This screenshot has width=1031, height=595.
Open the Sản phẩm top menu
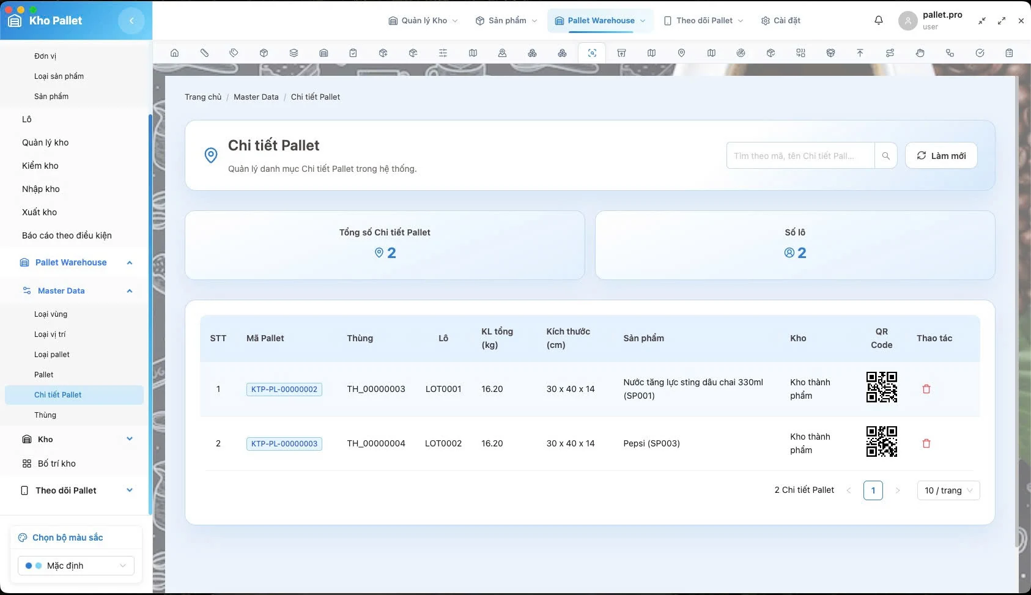pos(506,20)
